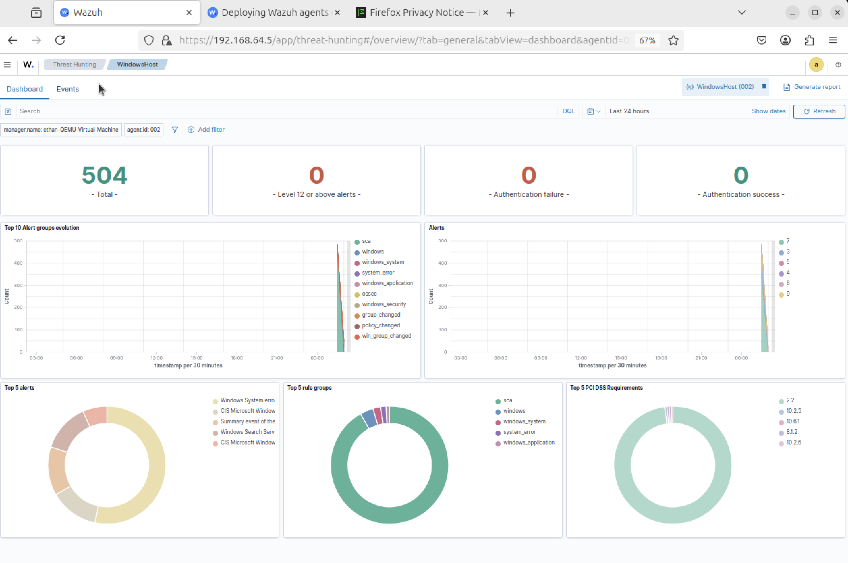848x563 pixels.
Task: Open the calendar quick date dropdown
Action: 593,111
